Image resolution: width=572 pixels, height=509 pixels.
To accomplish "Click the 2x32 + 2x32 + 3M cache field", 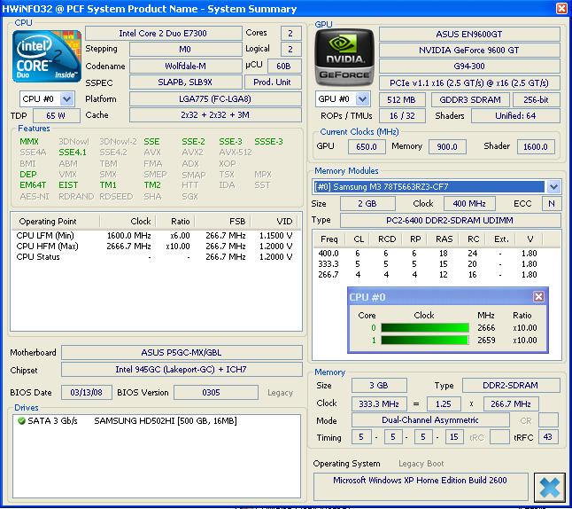I will (x=215, y=115).
